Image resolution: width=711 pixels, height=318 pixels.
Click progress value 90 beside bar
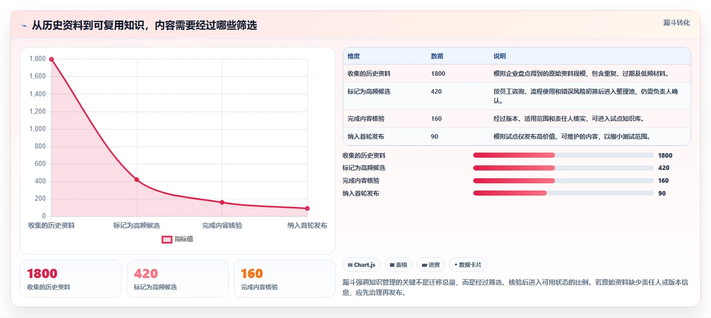click(662, 194)
